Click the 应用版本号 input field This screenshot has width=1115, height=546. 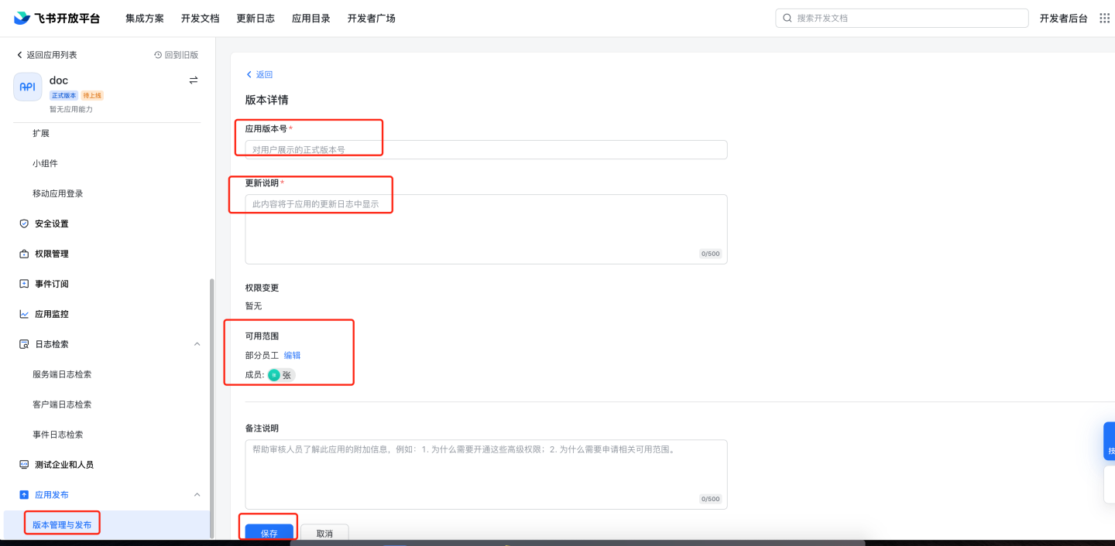[x=485, y=150]
